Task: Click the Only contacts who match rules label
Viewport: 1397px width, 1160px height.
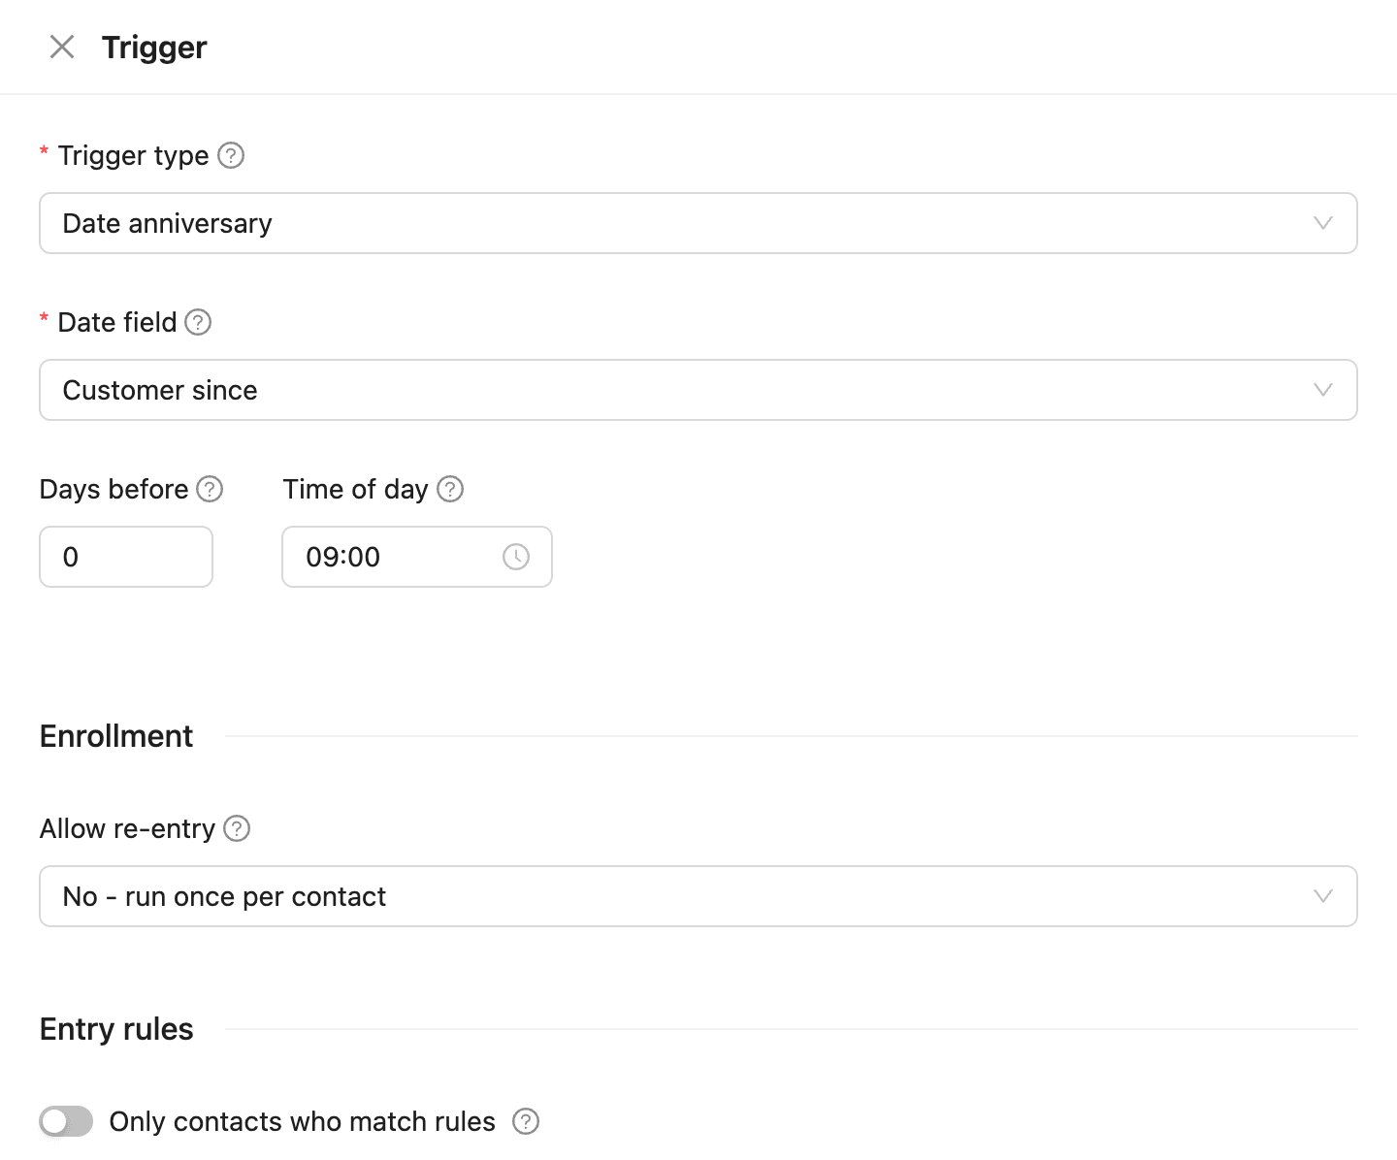Action: tap(302, 1121)
